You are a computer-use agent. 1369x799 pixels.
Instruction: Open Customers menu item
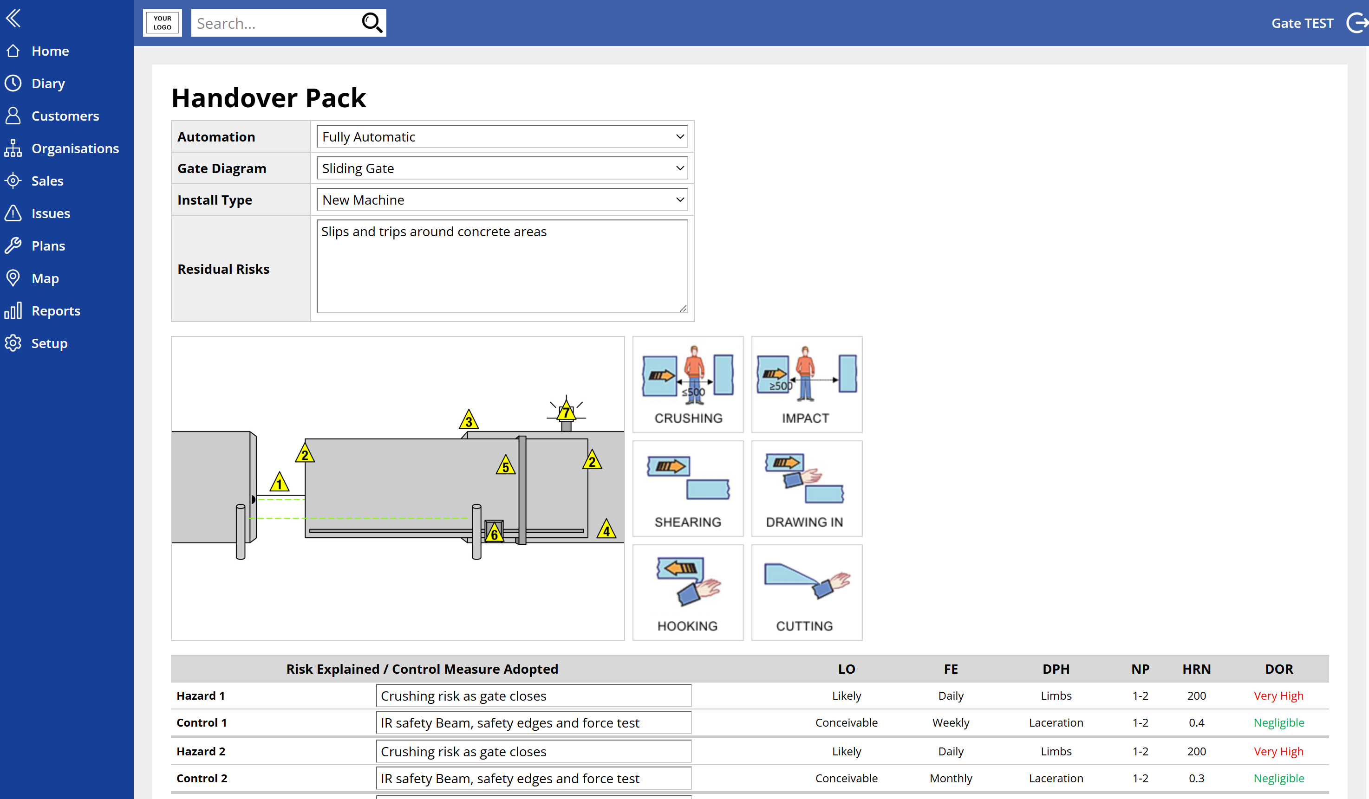click(x=65, y=116)
